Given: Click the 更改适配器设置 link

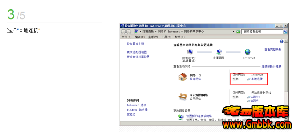Looking at the screenshot, I should coord(137,52).
